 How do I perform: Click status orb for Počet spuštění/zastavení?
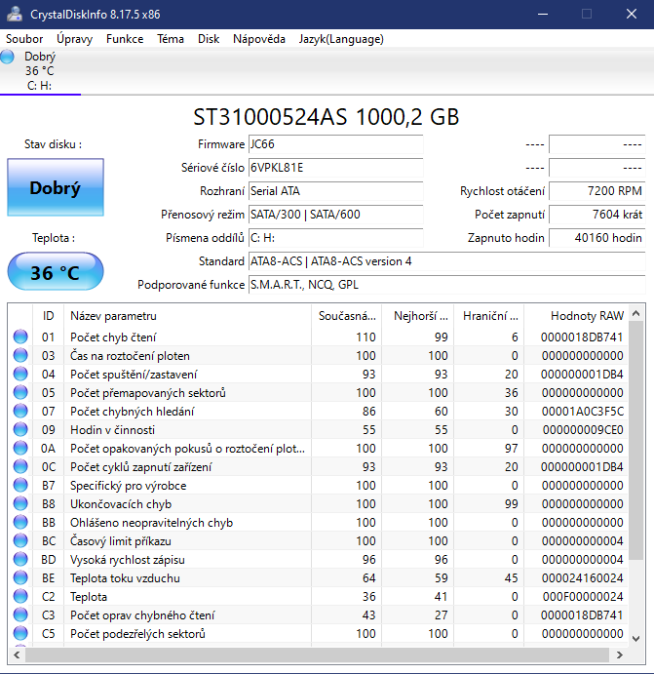coord(20,374)
